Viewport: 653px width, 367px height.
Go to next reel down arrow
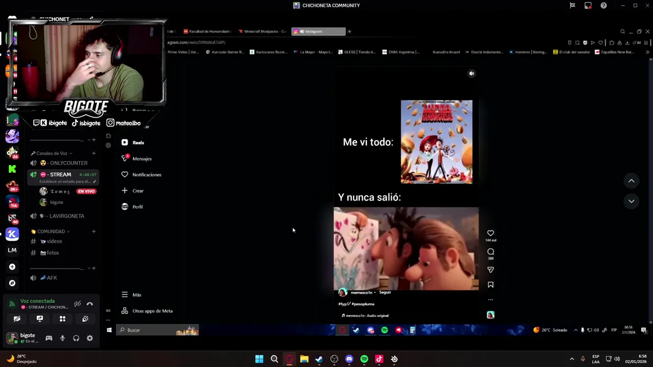point(631,201)
